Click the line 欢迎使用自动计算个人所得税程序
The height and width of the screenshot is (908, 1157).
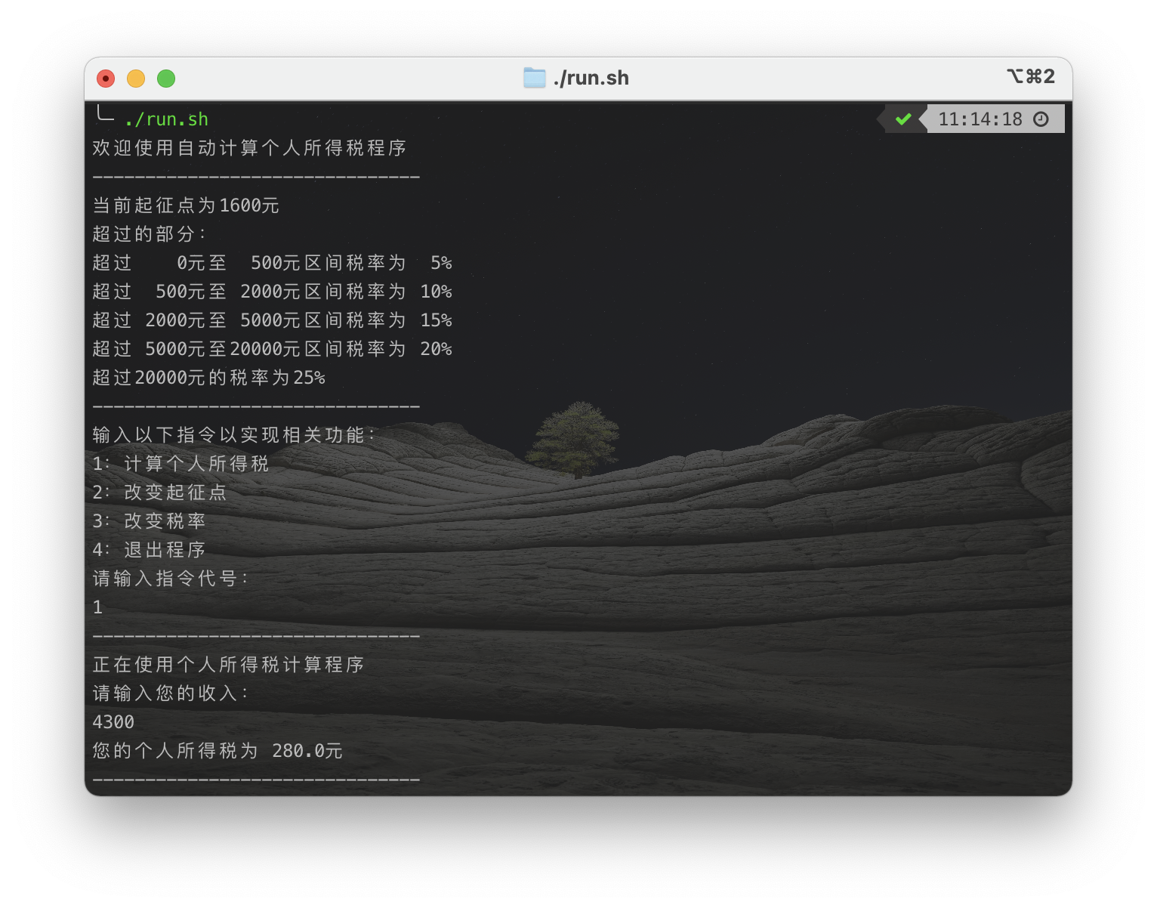click(x=249, y=148)
